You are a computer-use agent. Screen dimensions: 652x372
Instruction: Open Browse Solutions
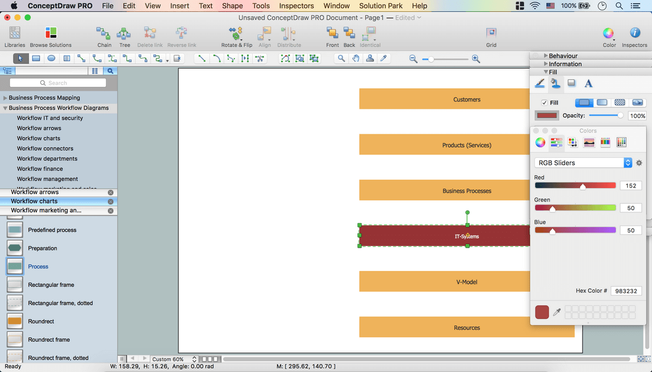[x=51, y=37]
